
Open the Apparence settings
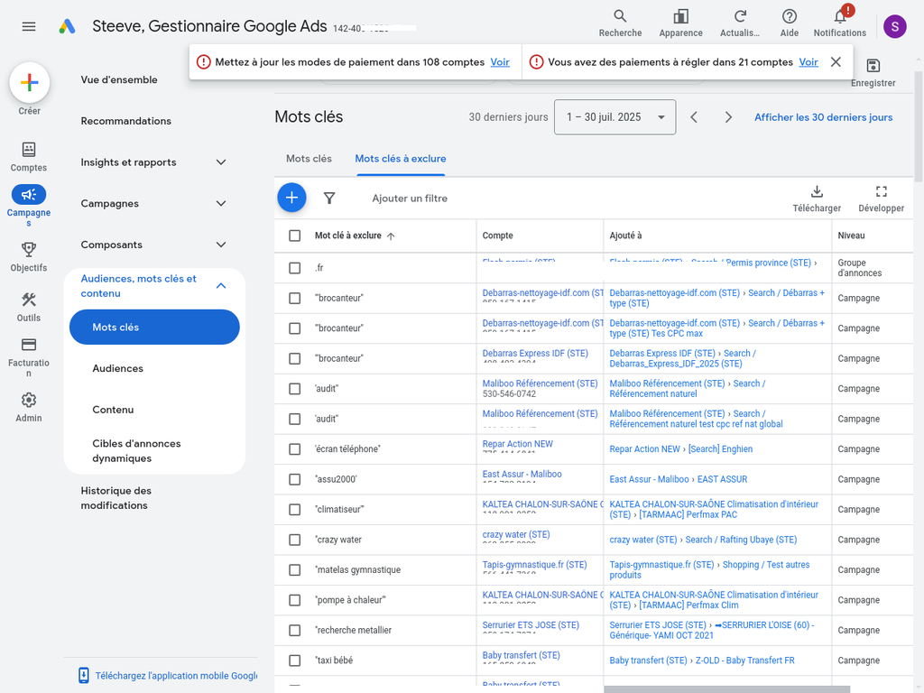680,23
